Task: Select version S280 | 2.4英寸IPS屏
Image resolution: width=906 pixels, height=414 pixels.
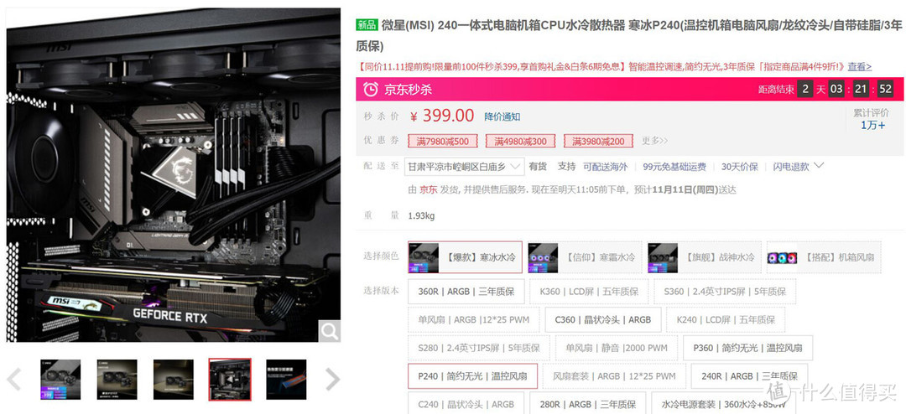Action: click(x=479, y=348)
